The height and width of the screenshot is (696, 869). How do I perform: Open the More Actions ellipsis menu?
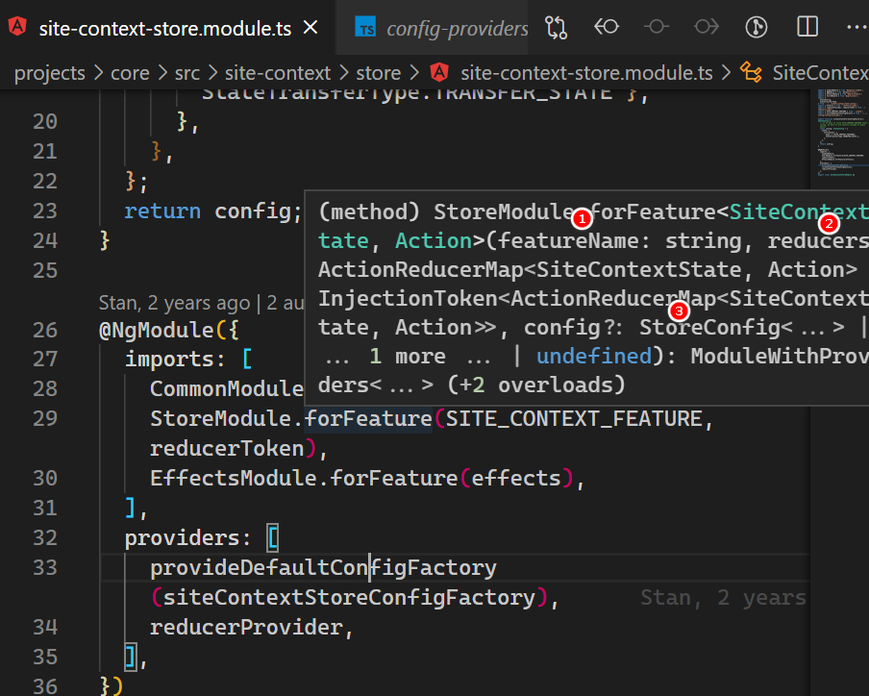[857, 27]
